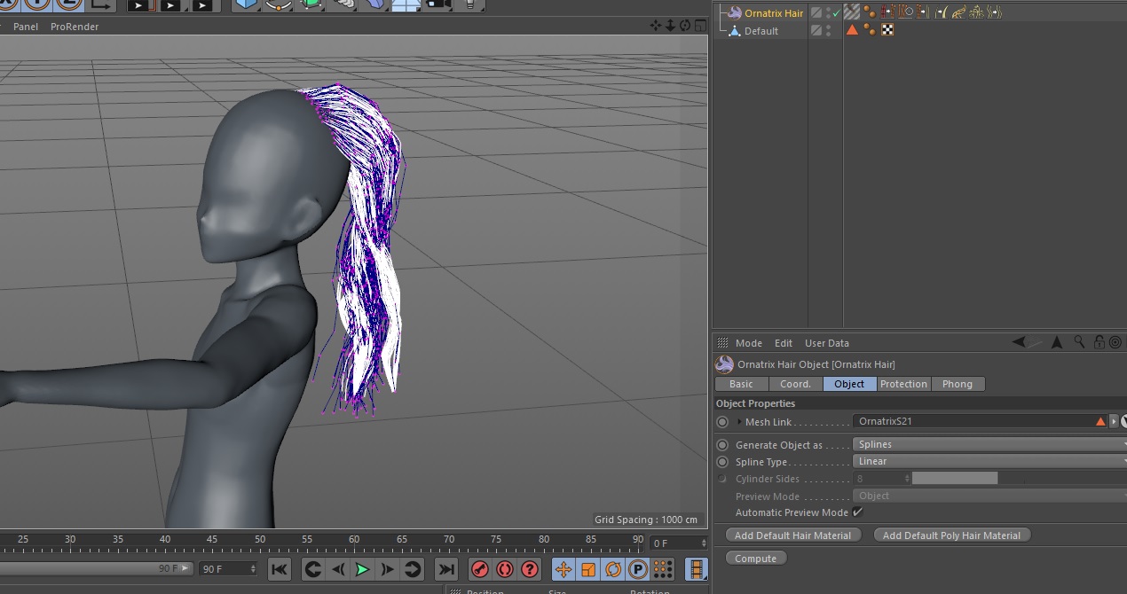Click the Ornatrix Hair object icon
Viewport: 1127px width, 594px height.
[734, 12]
